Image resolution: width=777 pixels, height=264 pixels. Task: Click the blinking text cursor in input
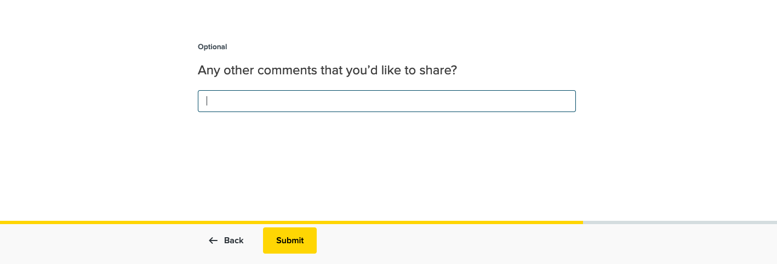coord(207,101)
